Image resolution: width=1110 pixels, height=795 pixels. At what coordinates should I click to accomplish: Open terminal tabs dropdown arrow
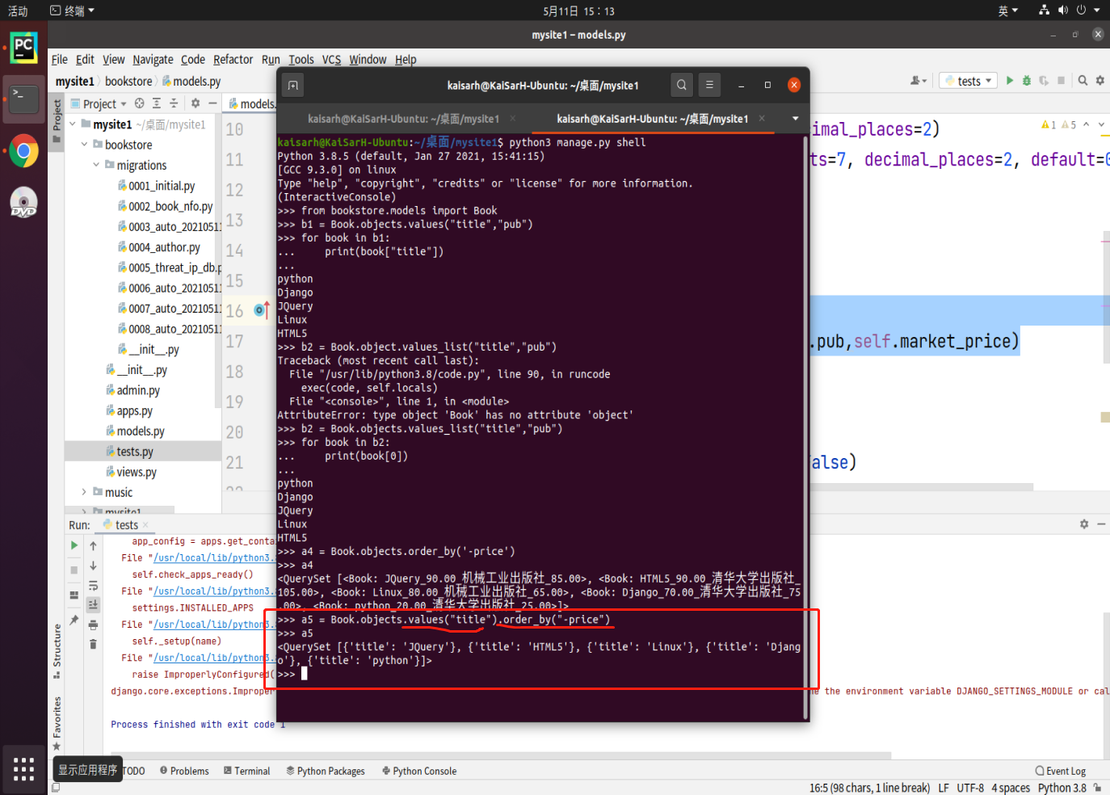[x=795, y=119]
